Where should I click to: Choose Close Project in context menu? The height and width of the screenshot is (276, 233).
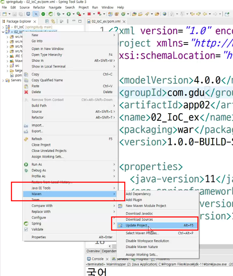[70, 145]
